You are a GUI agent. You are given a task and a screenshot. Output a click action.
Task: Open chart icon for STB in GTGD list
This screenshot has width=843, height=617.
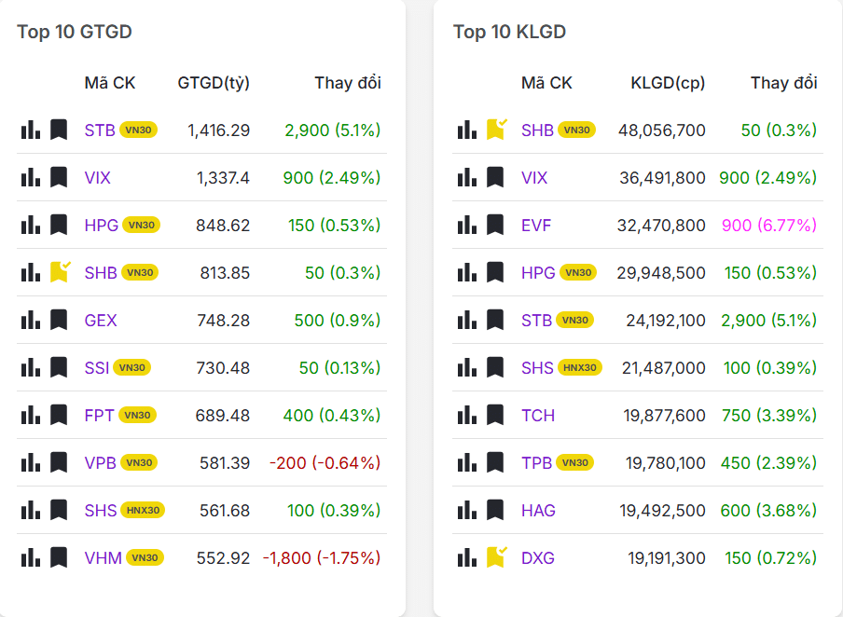[x=31, y=130]
